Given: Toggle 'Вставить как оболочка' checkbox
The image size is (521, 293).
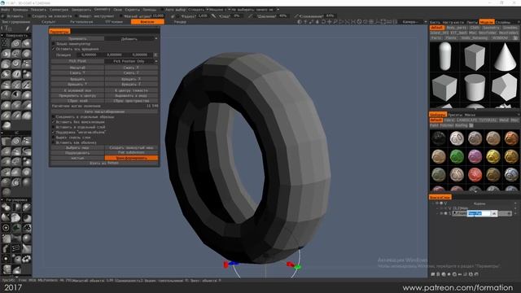Looking at the screenshot, I should pyautogui.click(x=54, y=142).
